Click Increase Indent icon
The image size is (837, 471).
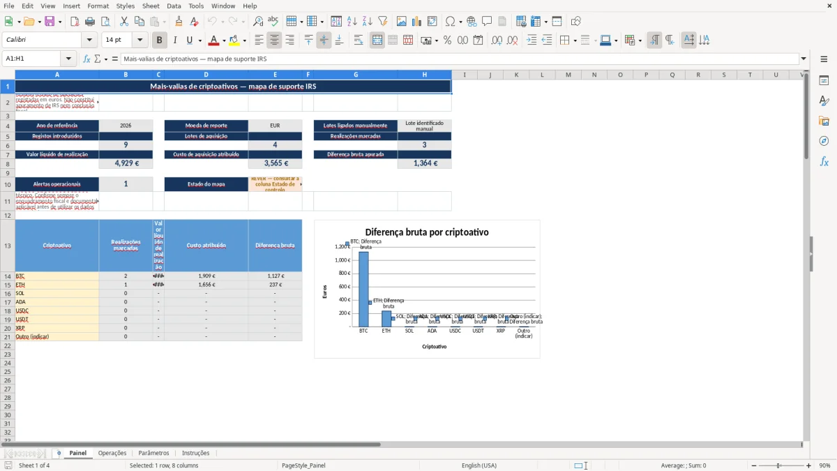point(531,40)
